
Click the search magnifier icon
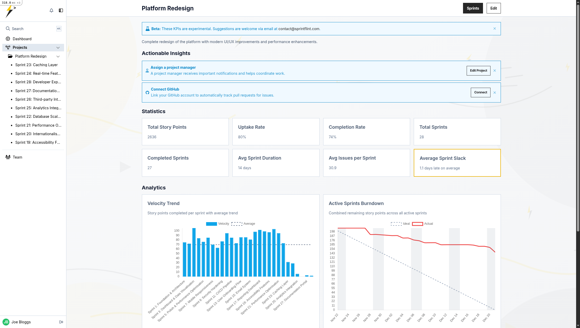tap(8, 29)
